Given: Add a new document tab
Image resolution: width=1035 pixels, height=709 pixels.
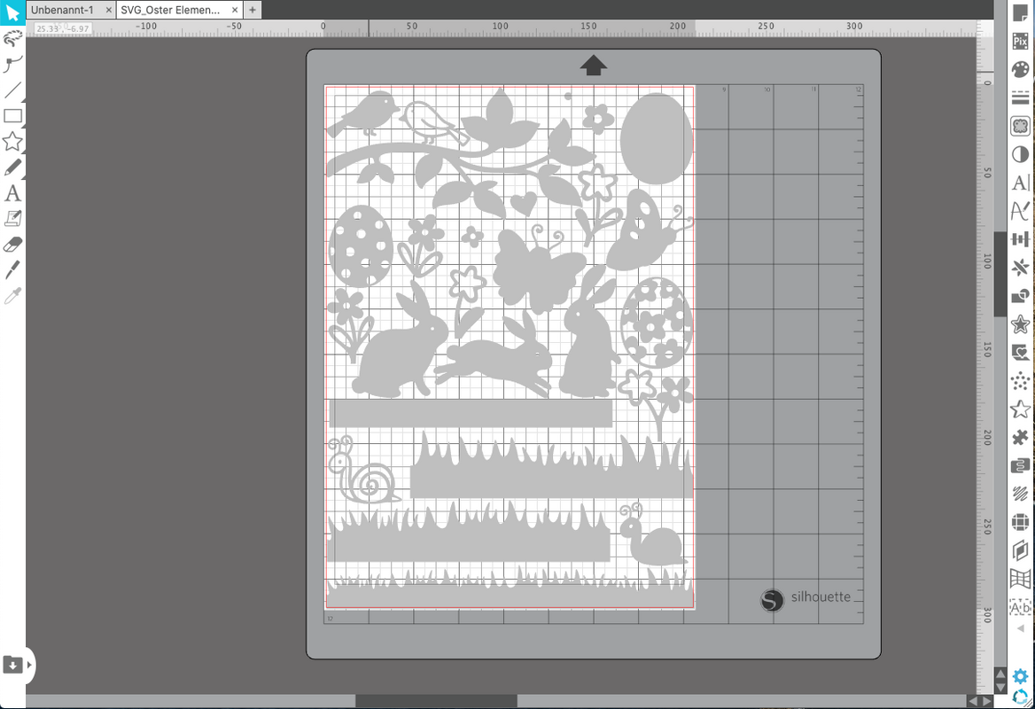Looking at the screenshot, I should click(252, 10).
